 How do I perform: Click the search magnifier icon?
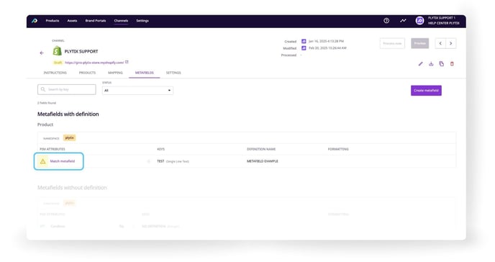click(x=43, y=90)
